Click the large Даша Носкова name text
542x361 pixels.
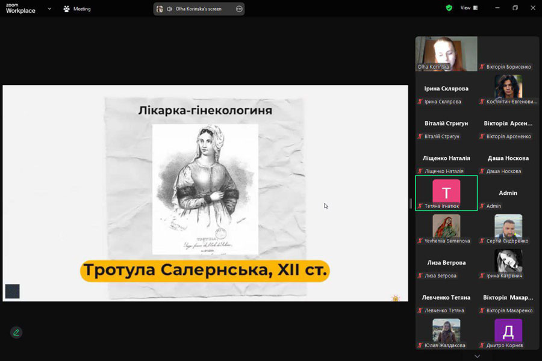(508, 158)
